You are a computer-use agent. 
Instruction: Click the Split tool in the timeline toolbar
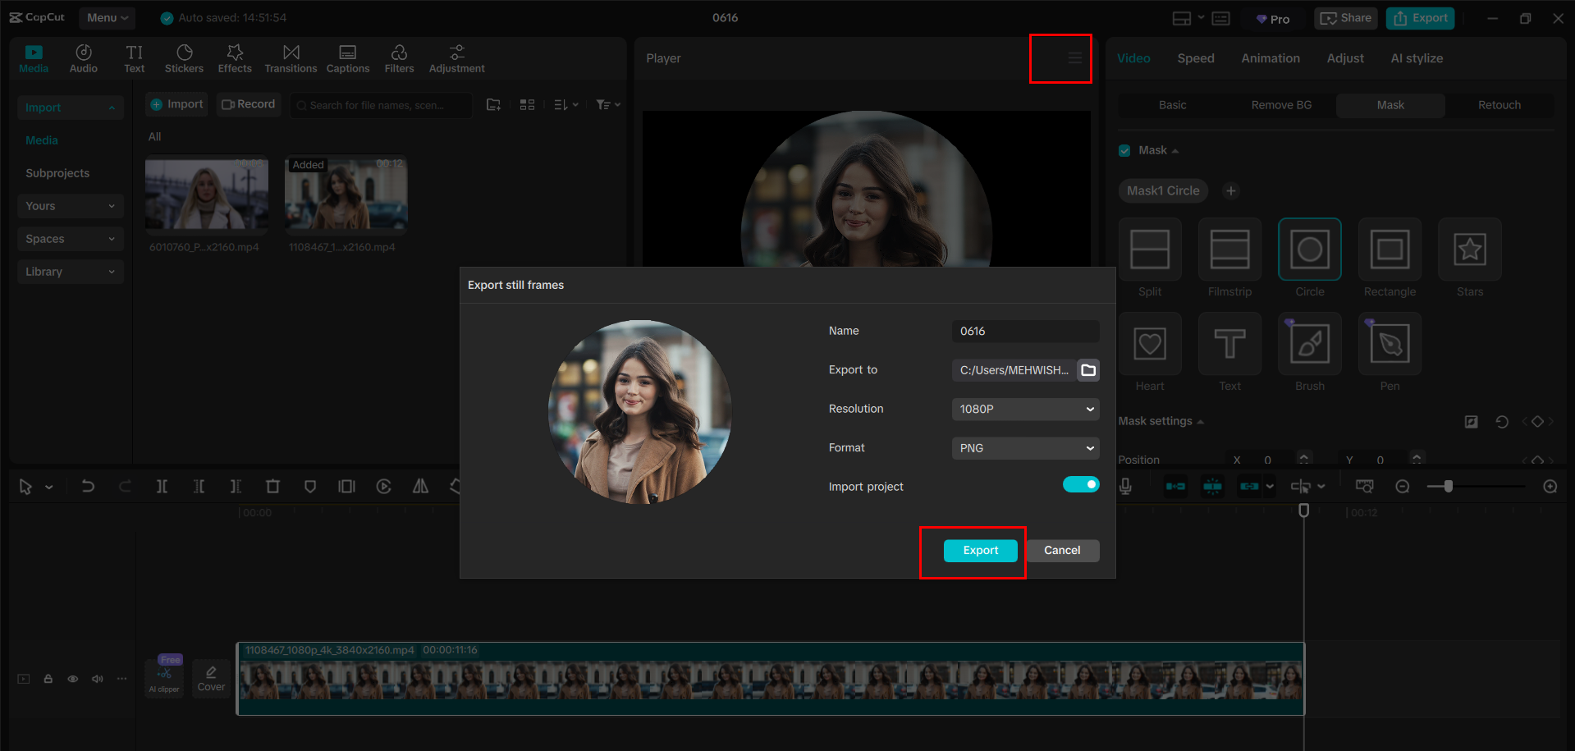162,486
